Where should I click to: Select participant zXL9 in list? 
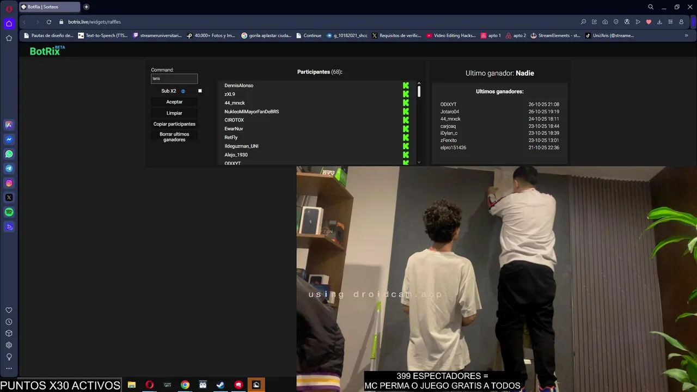tap(230, 94)
